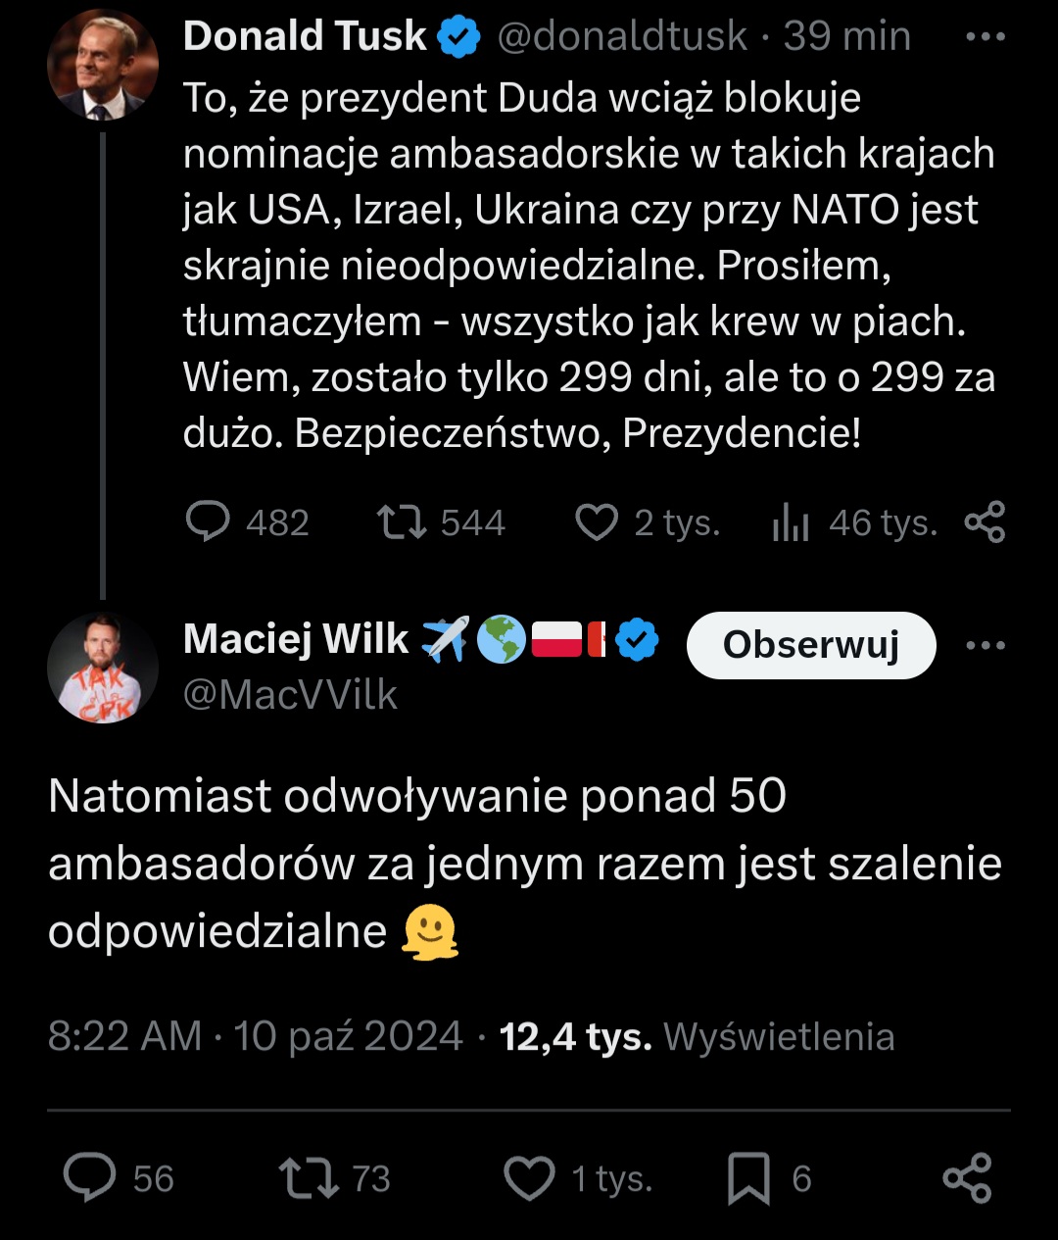Retweet Donald Tusk's post
Viewport: 1058px width, 1240px height.
click(x=402, y=522)
